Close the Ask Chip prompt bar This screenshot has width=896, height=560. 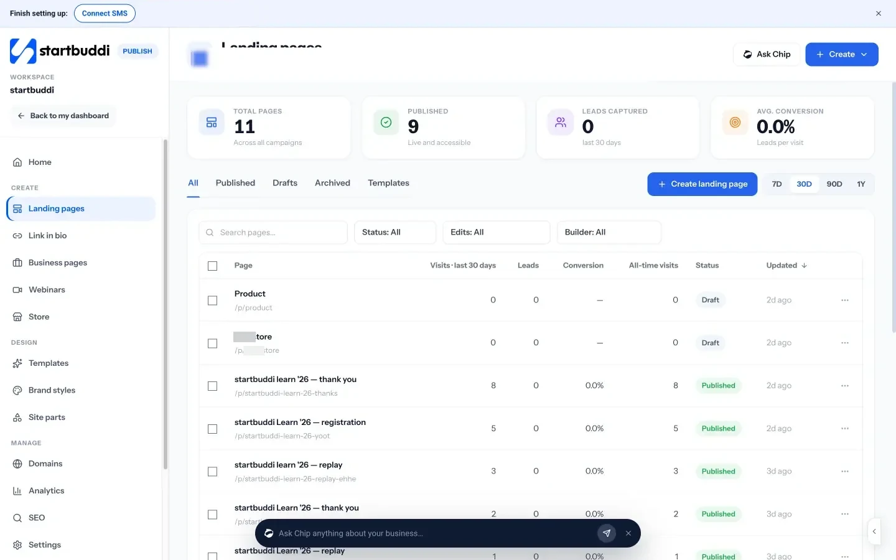point(628,533)
